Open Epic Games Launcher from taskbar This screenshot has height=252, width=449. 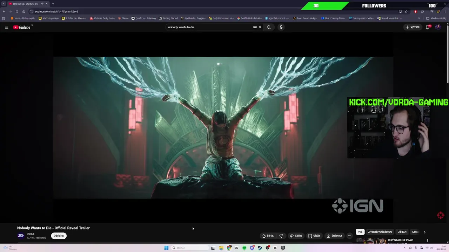pyautogui.click(x=283, y=248)
